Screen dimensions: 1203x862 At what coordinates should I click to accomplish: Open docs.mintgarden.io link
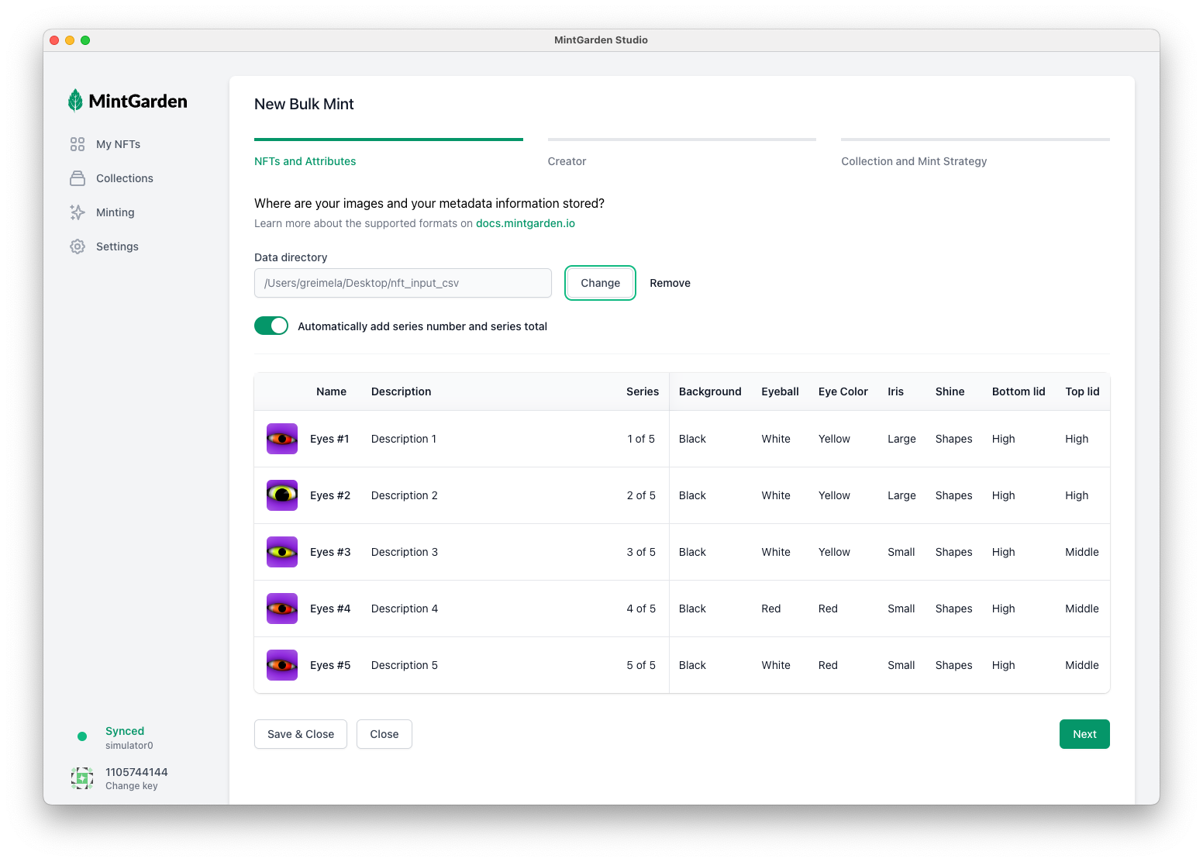pos(525,223)
